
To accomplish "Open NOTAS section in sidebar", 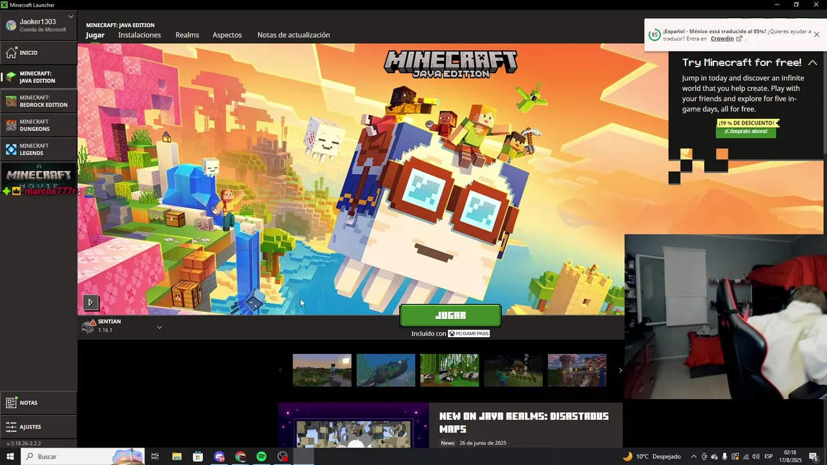I will click(39, 403).
